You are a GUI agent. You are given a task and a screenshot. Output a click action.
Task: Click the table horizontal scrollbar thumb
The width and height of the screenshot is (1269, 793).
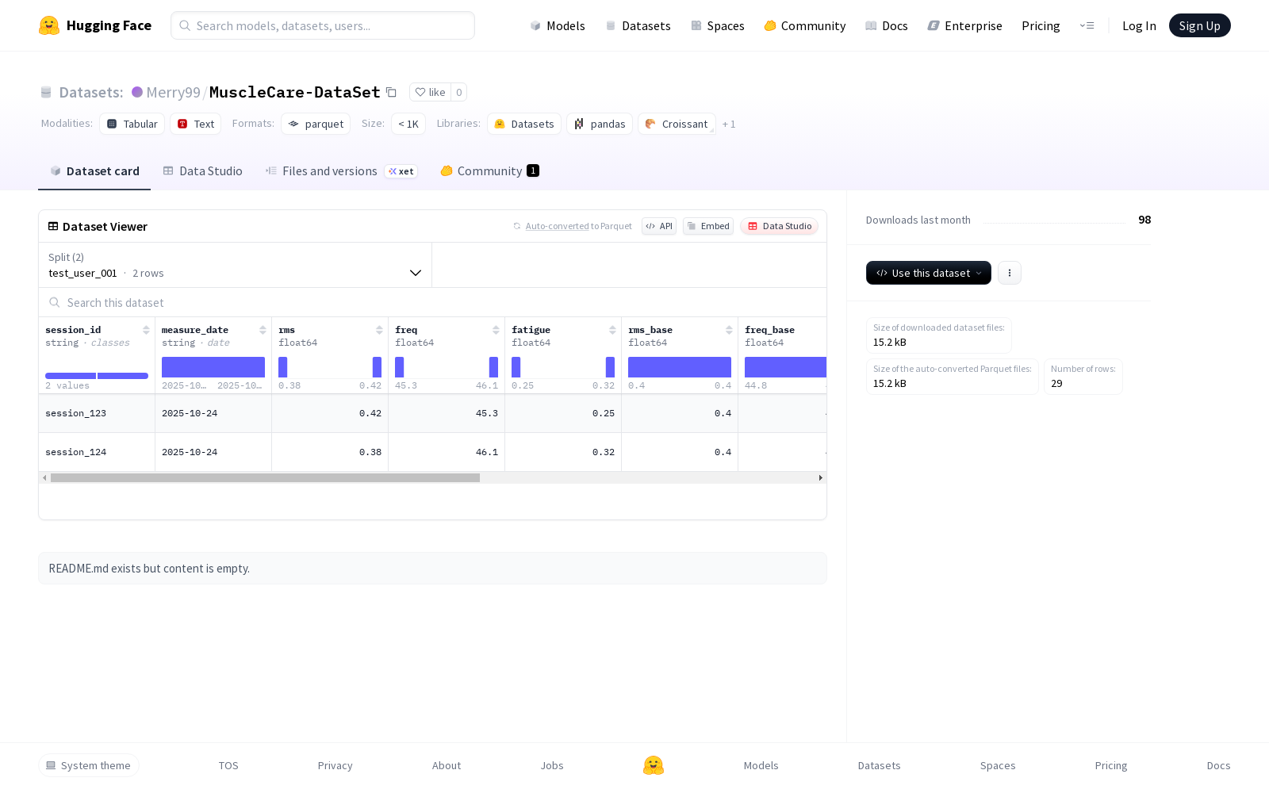click(265, 477)
